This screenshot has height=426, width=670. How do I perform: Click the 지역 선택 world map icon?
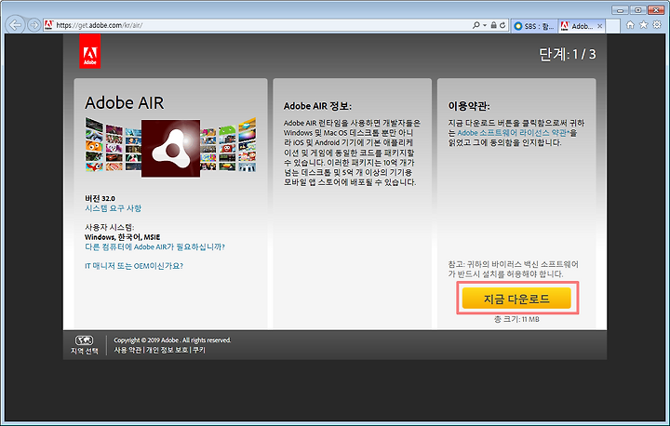(84, 340)
